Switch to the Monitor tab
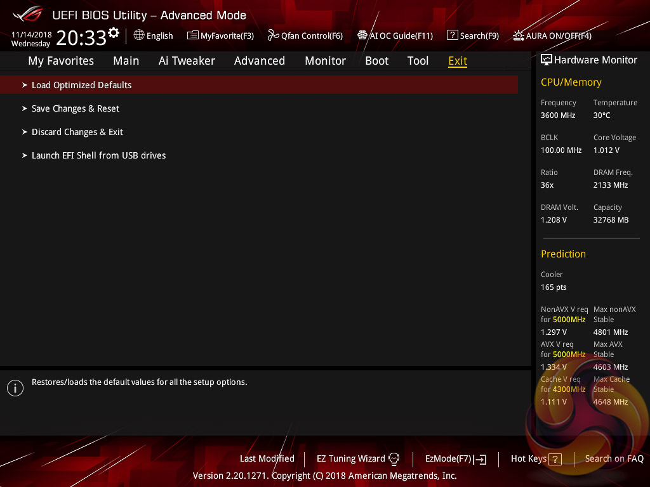Image resolution: width=650 pixels, height=487 pixels. pos(326,61)
